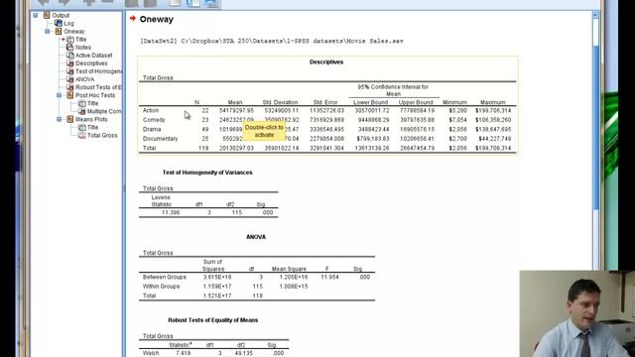The width and height of the screenshot is (635, 357).
Task: Click the Action row label in Descriptives
Action: 151,110
